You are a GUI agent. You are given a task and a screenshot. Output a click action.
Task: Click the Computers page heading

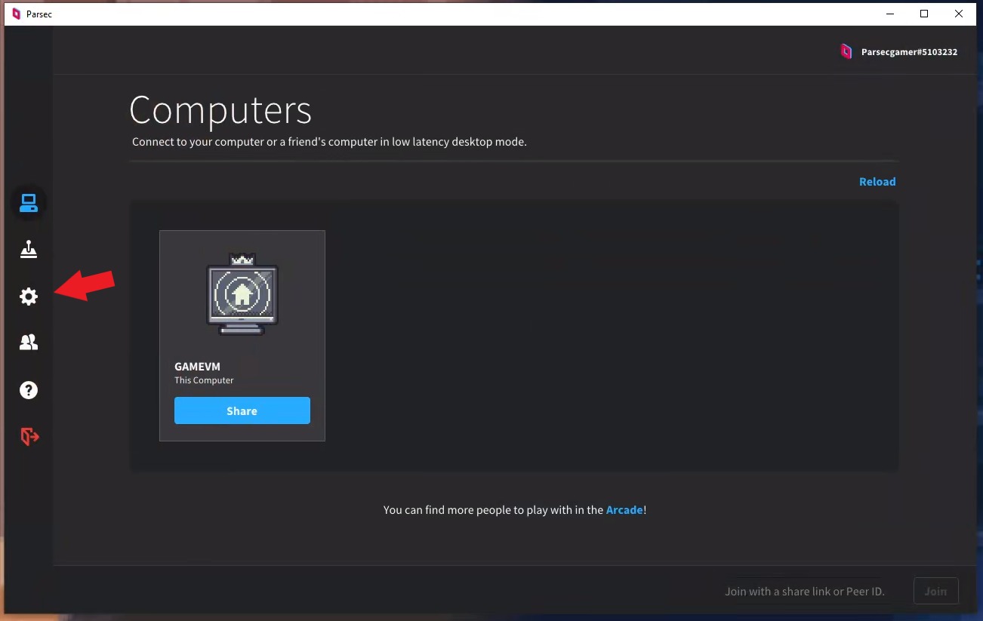point(220,111)
